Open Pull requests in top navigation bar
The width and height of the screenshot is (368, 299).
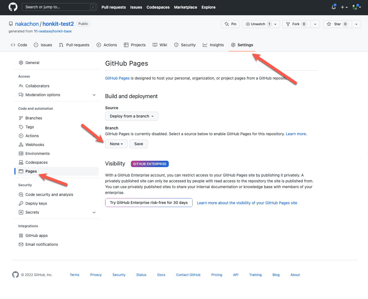pos(113,7)
